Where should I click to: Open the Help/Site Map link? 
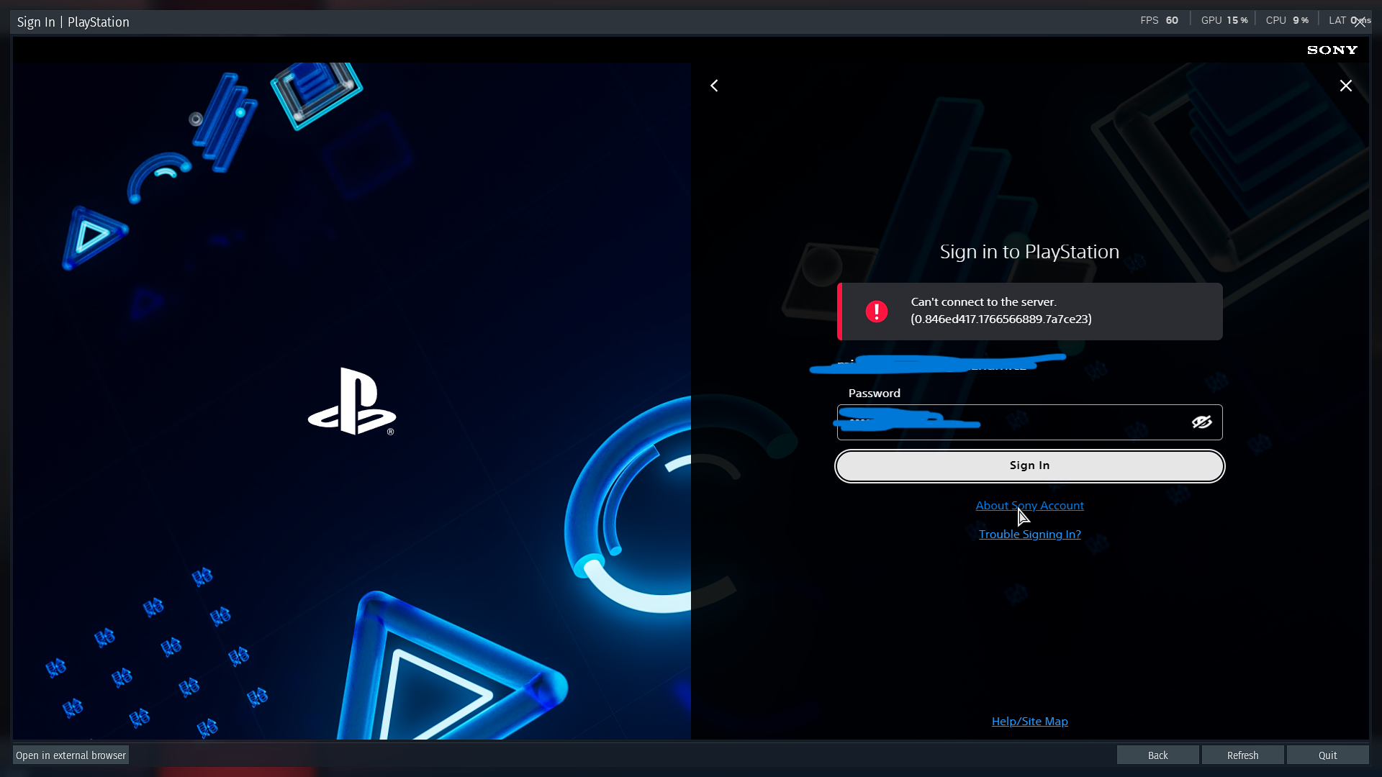[1029, 722]
